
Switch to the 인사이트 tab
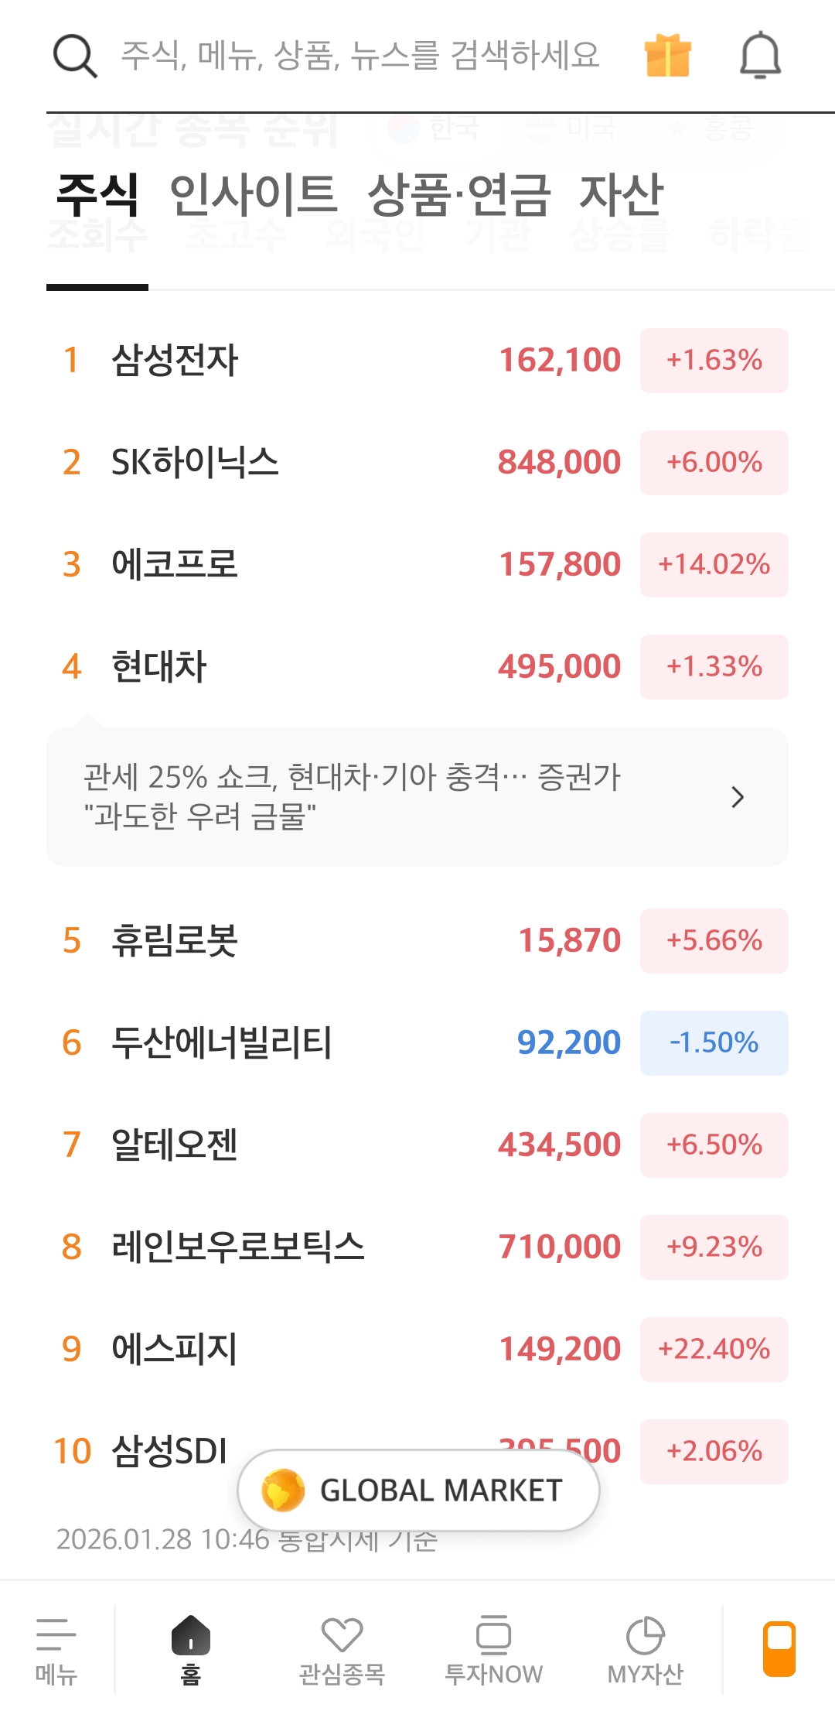[x=253, y=195]
